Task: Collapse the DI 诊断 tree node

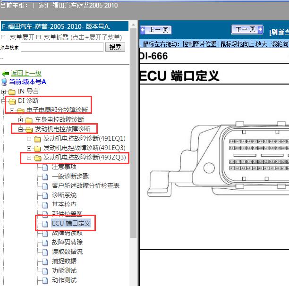Action: [3, 101]
